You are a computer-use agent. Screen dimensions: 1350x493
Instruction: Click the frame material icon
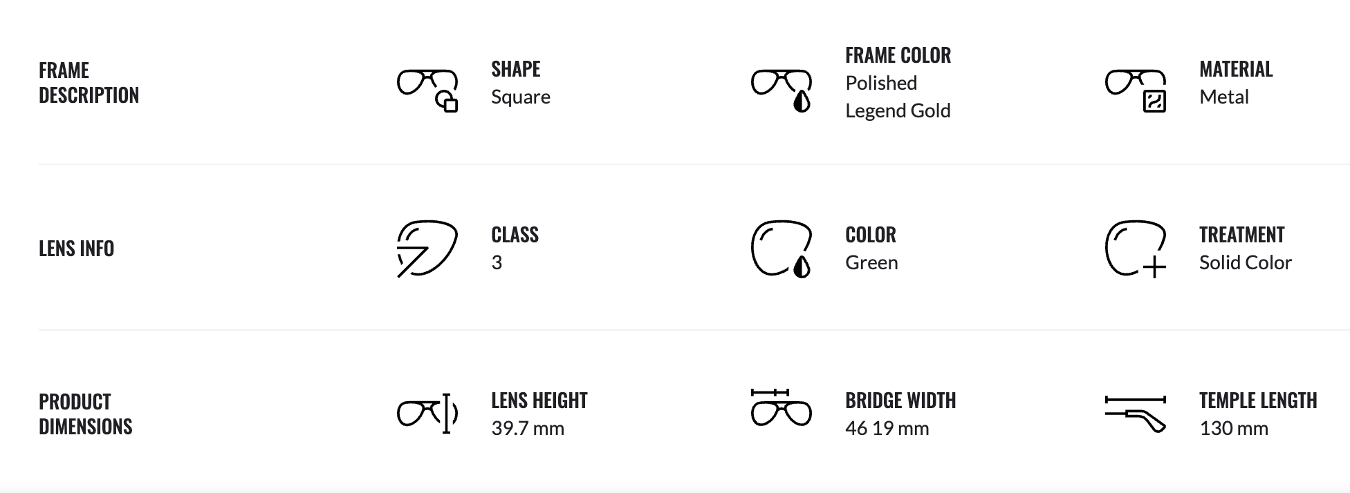pyautogui.click(x=1136, y=90)
